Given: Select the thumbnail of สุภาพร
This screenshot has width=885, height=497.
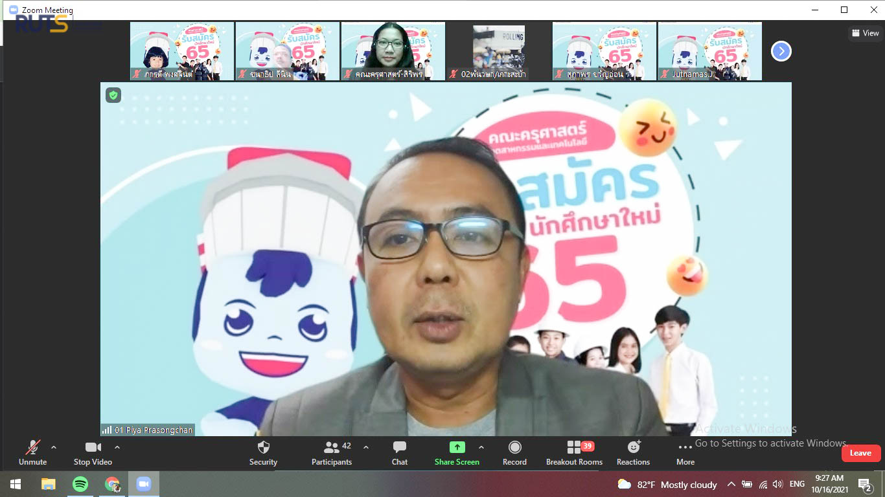Looking at the screenshot, I should 604,51.
